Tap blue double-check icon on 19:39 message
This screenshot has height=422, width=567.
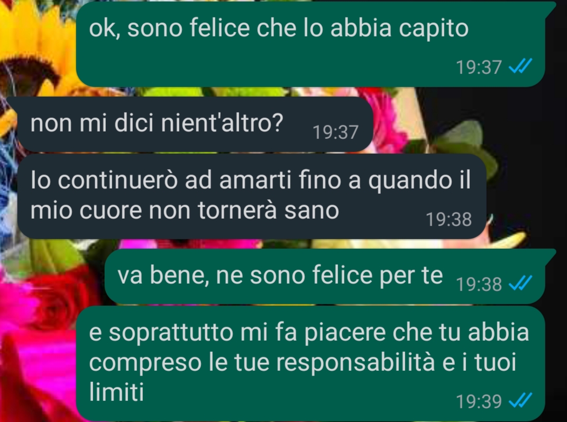pyautogui.click(x=520, y=400)
